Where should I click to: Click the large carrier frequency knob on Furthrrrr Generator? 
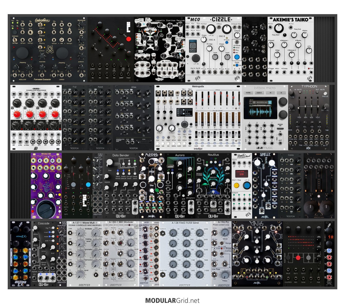(x=62, y=53)
